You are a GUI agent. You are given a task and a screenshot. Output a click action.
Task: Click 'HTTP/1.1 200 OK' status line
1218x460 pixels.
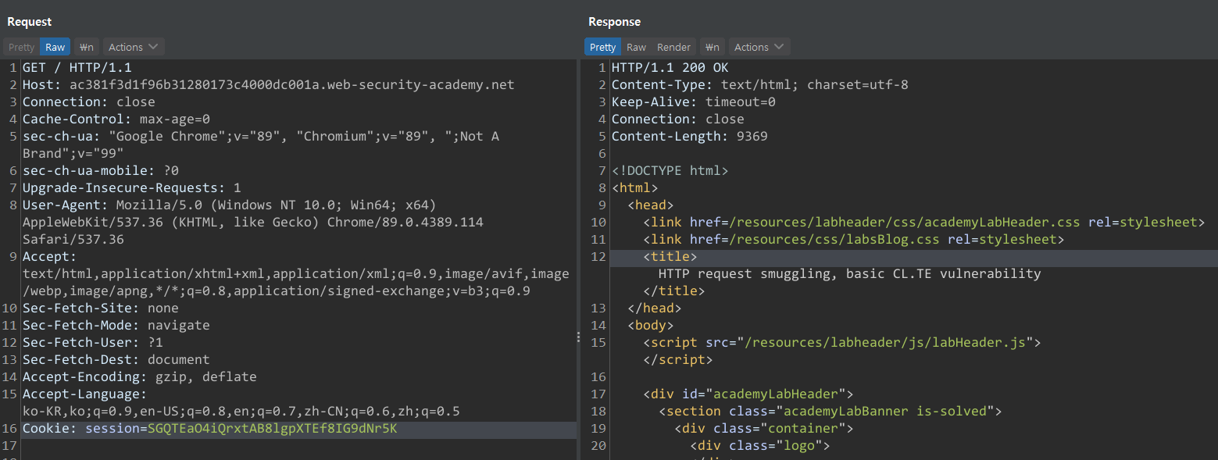click(x=670, y=67)
